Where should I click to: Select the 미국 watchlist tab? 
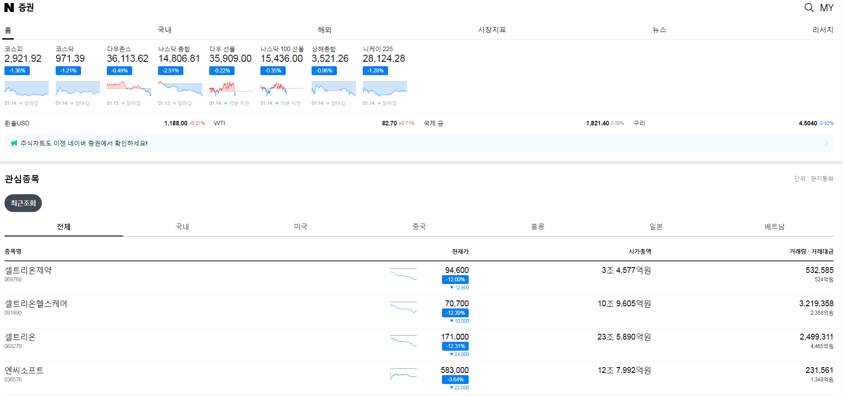(x=300, y=227)
